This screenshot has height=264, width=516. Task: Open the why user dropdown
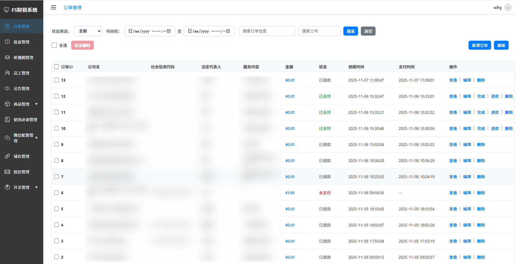[508, 8]
